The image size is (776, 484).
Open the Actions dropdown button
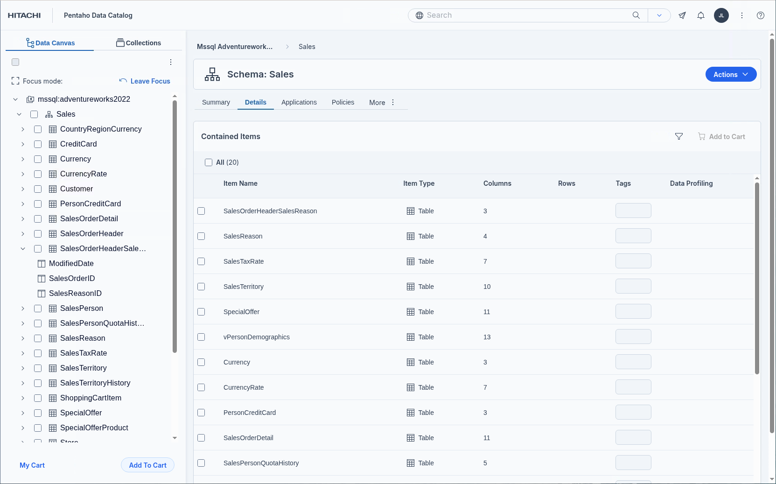pyautogui.click(x=730, y=75)
